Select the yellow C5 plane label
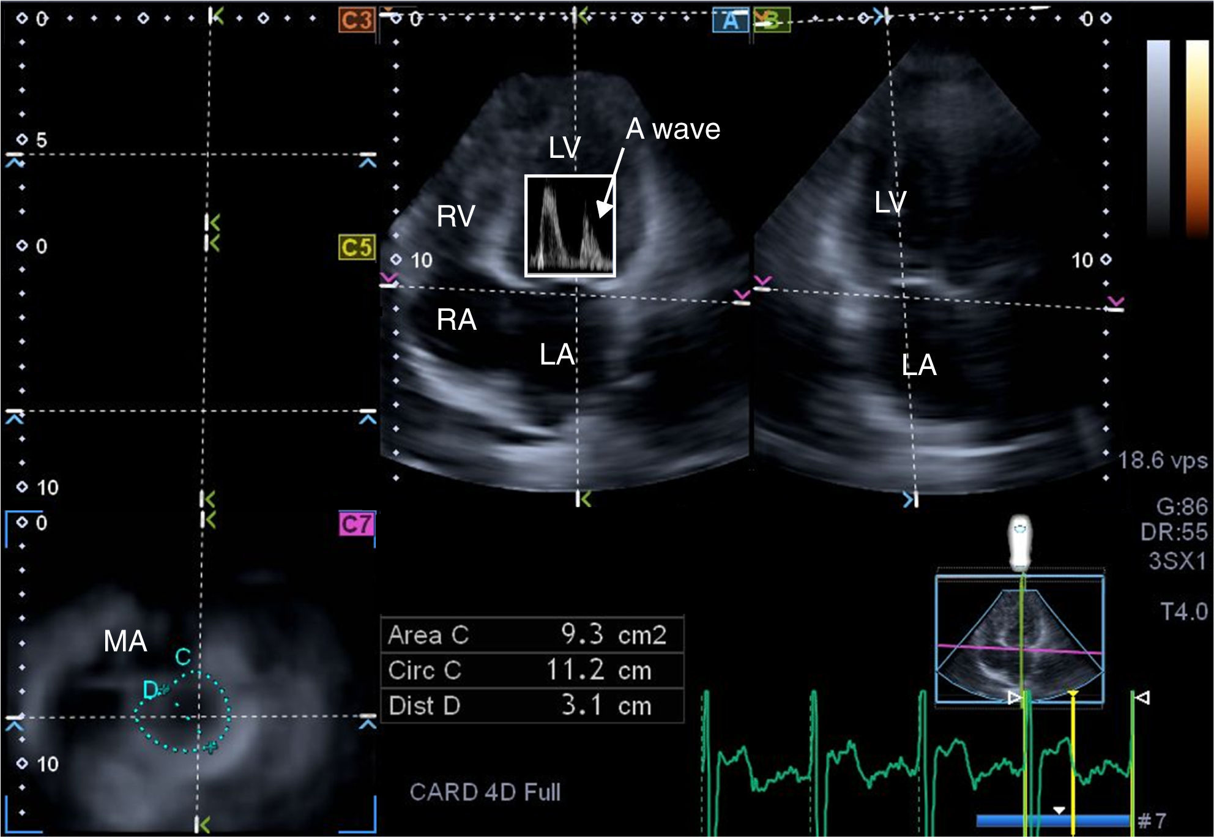The width and height of the screenshot is (1214, 837). tap(356, 248)
